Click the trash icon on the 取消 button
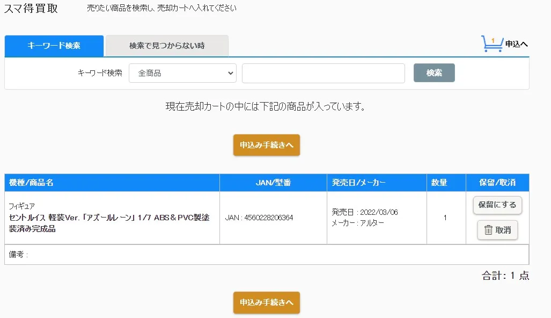This screenshot has height=318, width=551. pos(489,230)
